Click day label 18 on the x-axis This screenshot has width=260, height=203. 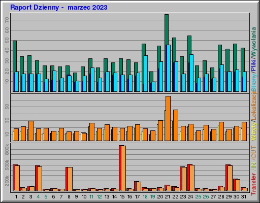tap(145, 197)
